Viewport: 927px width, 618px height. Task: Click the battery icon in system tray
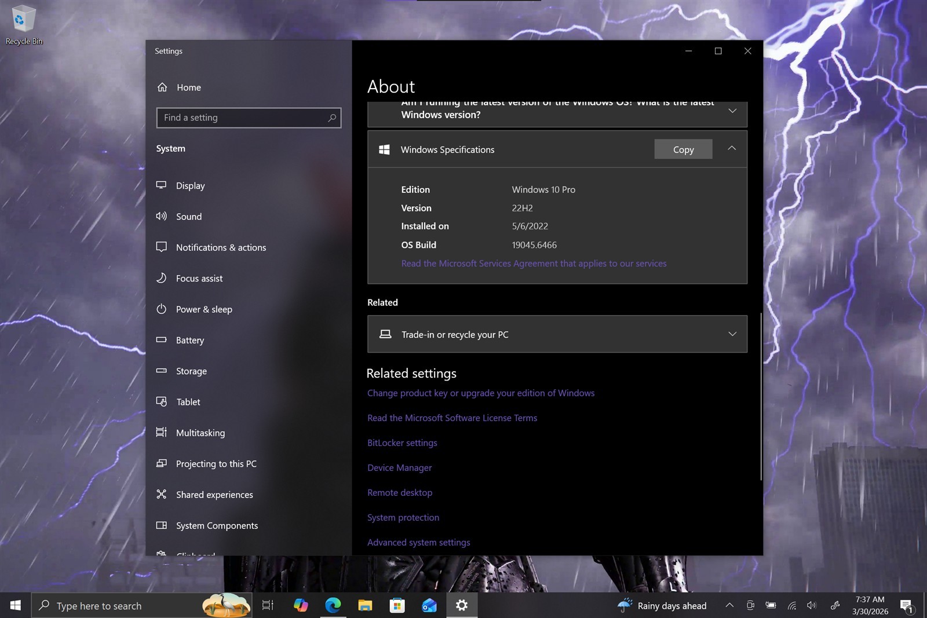click(771, 605)
